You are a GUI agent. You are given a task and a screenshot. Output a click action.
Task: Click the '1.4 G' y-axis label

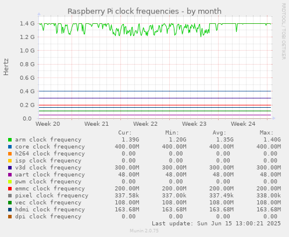27,24
